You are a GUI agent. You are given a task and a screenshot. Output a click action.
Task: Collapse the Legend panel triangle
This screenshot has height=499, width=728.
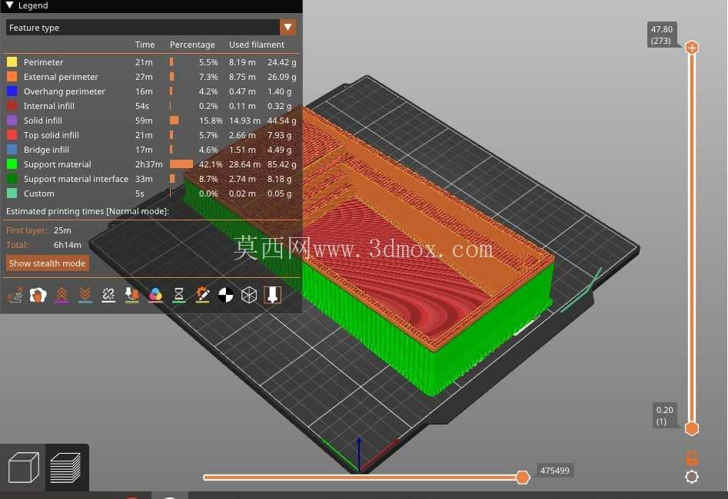click(x=10, y=5)
